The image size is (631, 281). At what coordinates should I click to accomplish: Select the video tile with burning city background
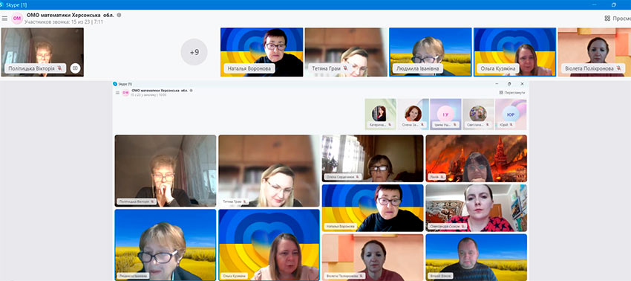(x=477, y=158)
